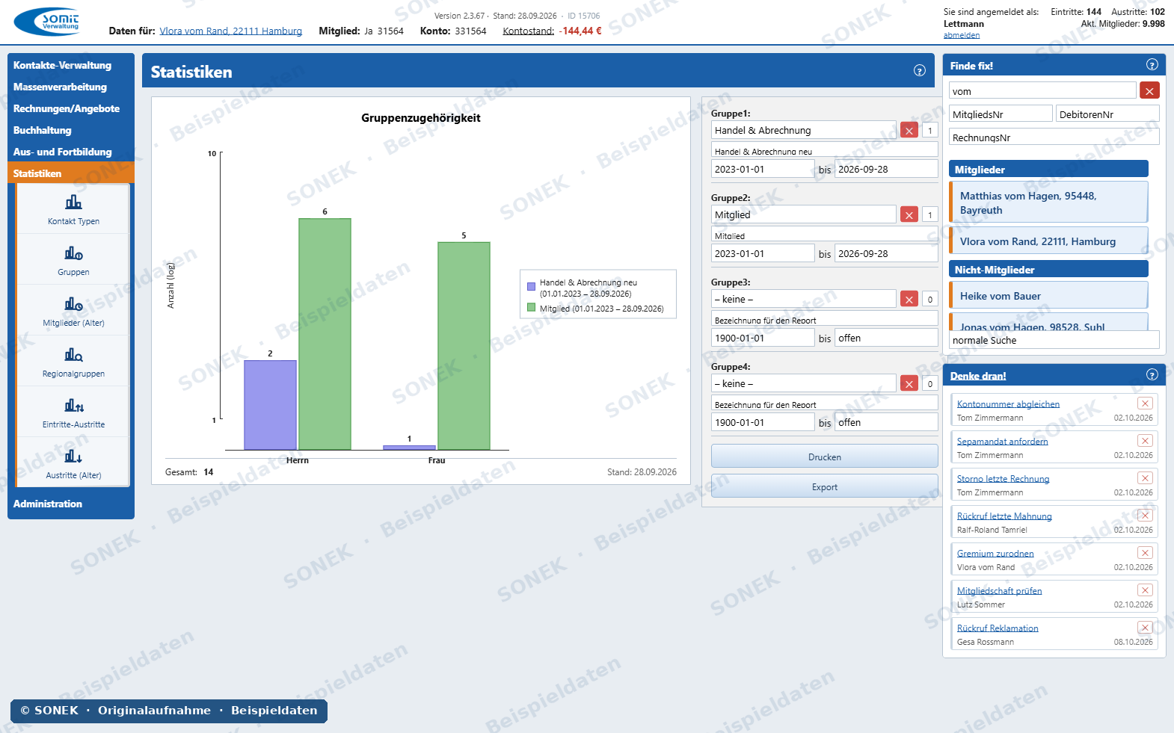1174x733 pixels.
Task: Open the Administration menu
Action: point(71,504)
